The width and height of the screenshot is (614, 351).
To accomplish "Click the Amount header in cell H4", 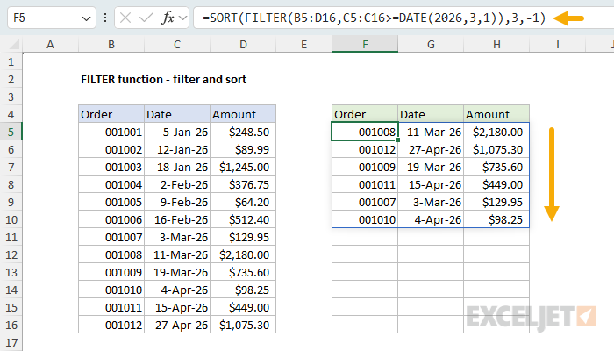I will 496,114.
